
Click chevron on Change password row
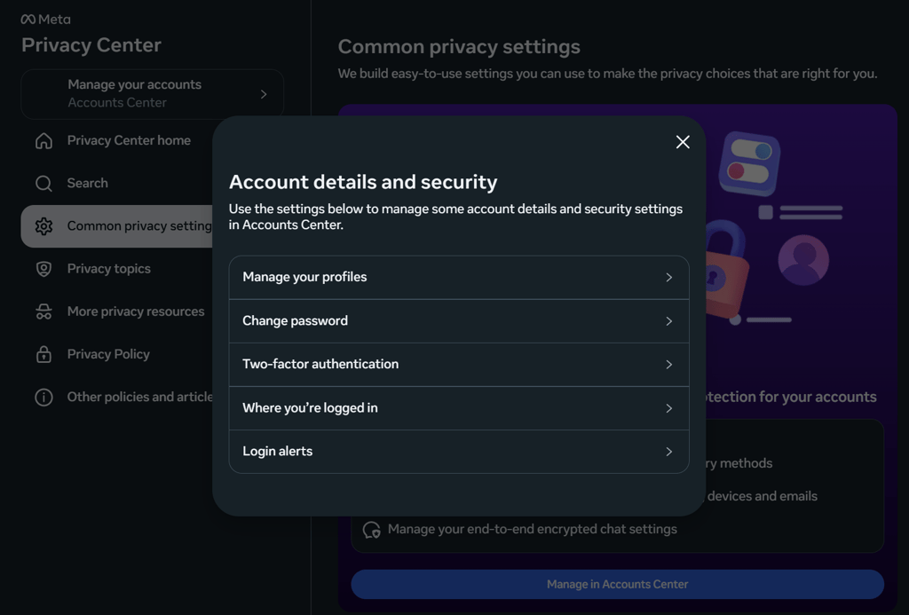coord(669,321)
